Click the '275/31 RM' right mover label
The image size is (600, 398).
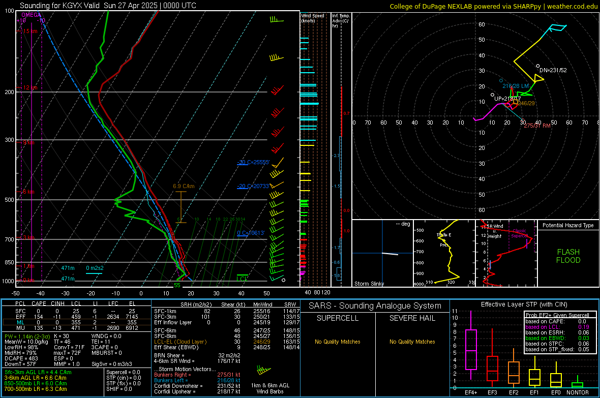(x=537, y=126)
